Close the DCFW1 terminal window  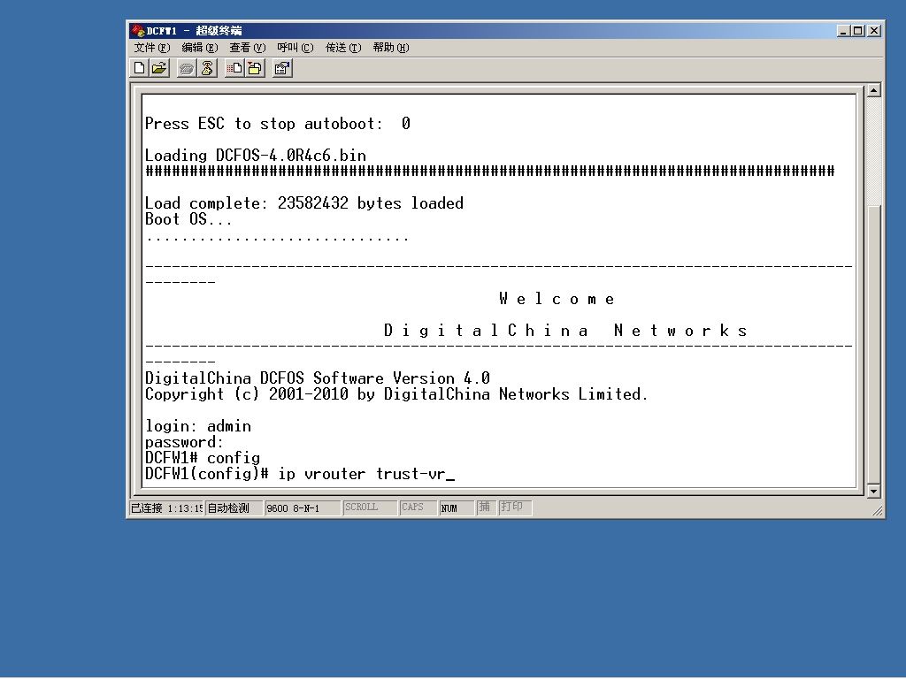(874, 31)
